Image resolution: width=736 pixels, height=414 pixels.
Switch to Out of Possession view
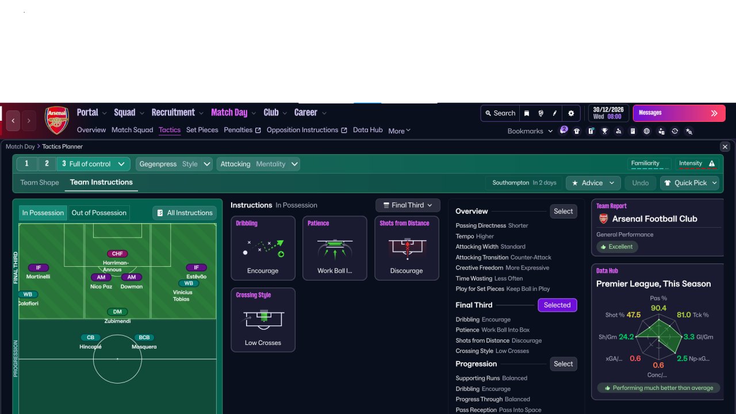pos(99,213)
